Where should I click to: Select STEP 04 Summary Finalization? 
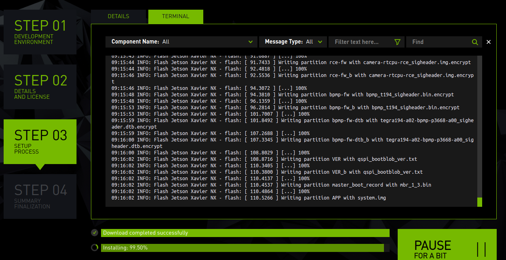click(x=40, y=196)
